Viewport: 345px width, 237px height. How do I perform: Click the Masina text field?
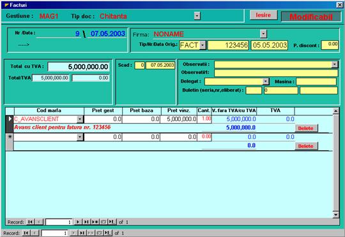316,82
